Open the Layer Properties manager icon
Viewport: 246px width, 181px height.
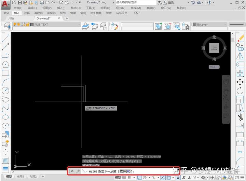click(7, 26)
